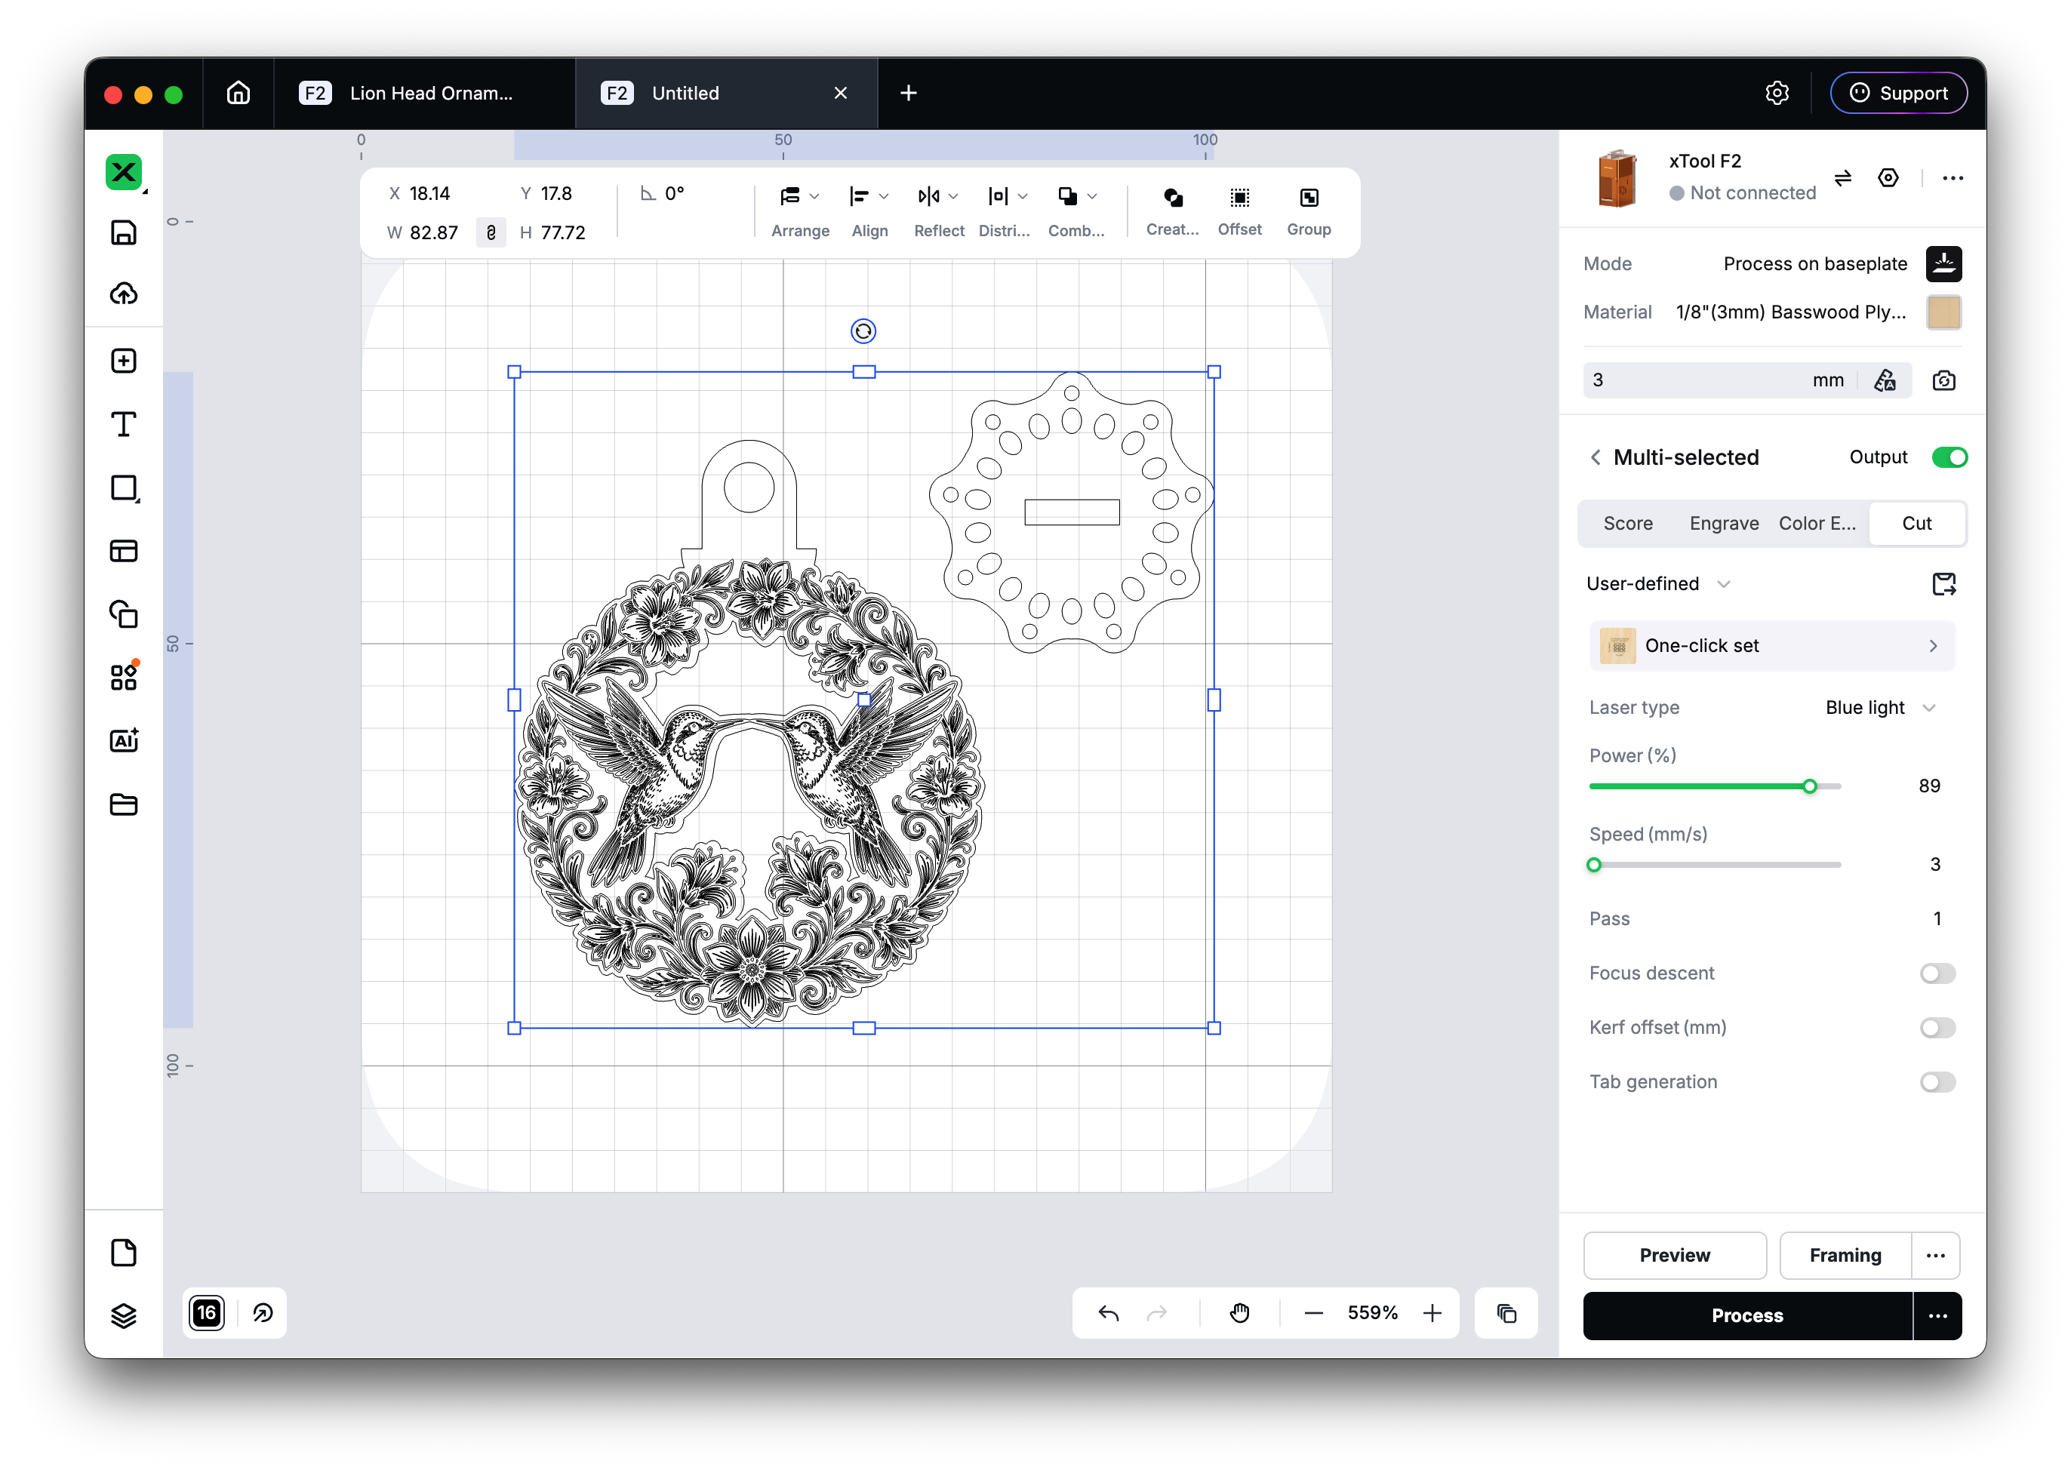This screenshot has width=2071, height=1470.
Task: Open the insert image plus tool
Action: (124, 361)
